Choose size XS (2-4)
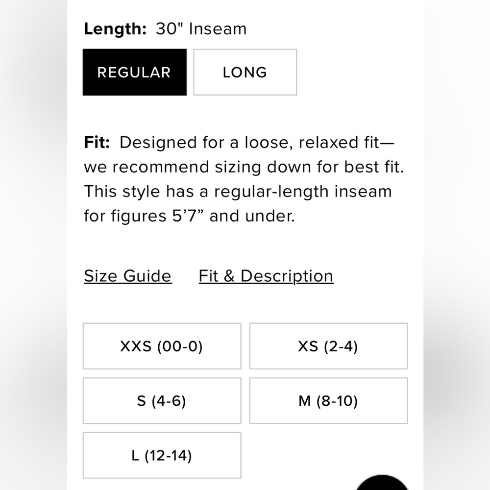Image resolution: width=490 pixels, height=490 pixels. [x=328, y=346]
